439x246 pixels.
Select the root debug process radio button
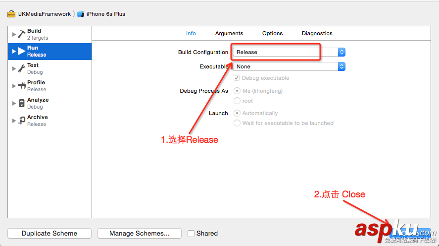pos(237,101)
